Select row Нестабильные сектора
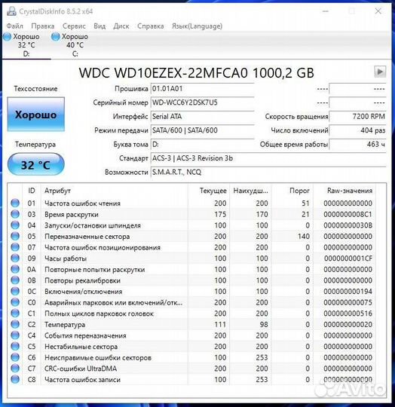The image size is (395, 407). 191,347
